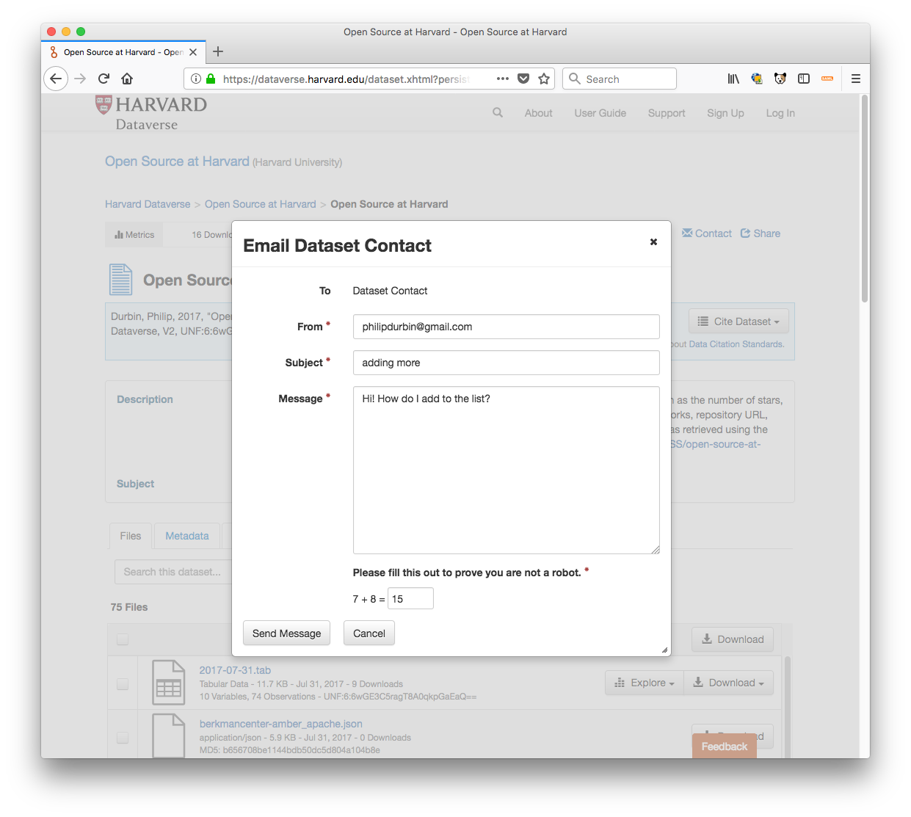The width and height of the screenshot is (911, 817).
Task: Go back with the browser back arrow
Action: point(56,79)
